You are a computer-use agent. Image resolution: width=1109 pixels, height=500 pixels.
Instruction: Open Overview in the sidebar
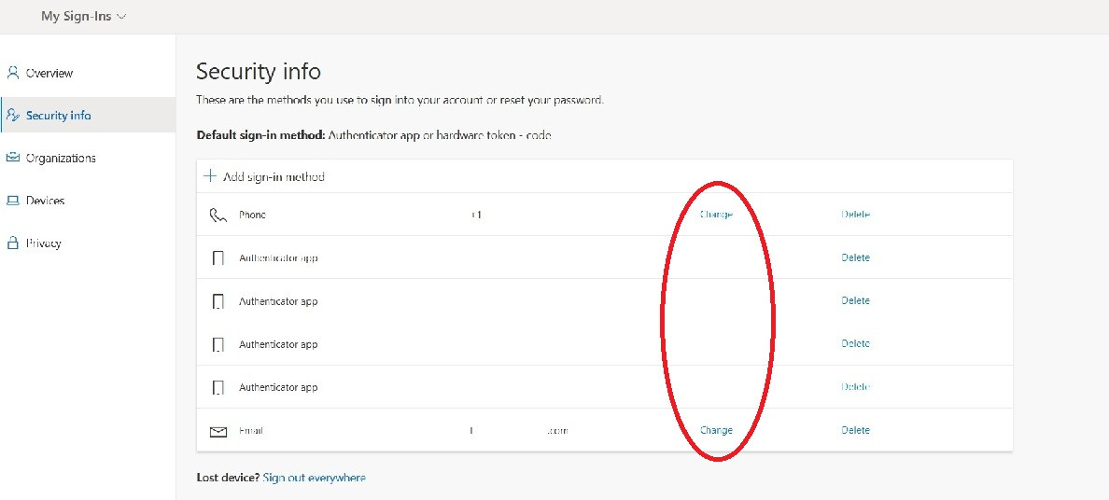tap(49, 73)
